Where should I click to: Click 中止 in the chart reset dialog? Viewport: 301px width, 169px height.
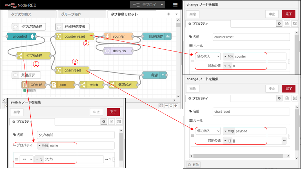[272, 88]
